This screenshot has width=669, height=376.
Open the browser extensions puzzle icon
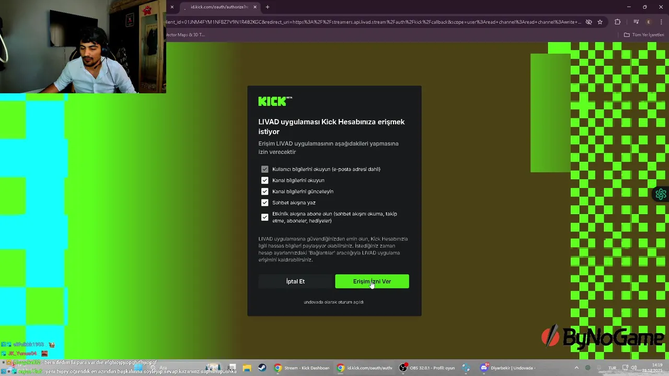618,22
